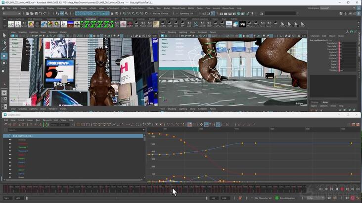
Task: Click Play Backwards button
Action: pos(337,189)
